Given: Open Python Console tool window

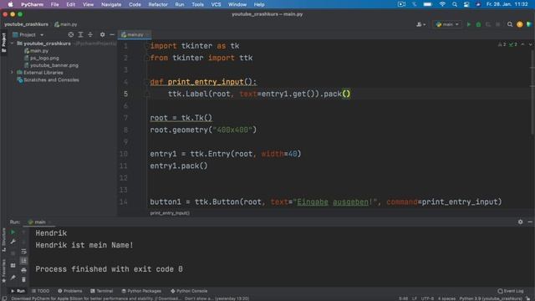Looking at the screenshot, I should tap(189, 291).
